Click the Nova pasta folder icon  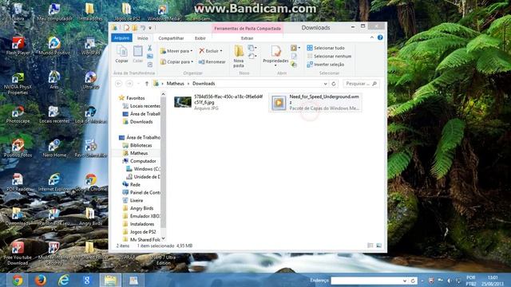pos(239,51)
